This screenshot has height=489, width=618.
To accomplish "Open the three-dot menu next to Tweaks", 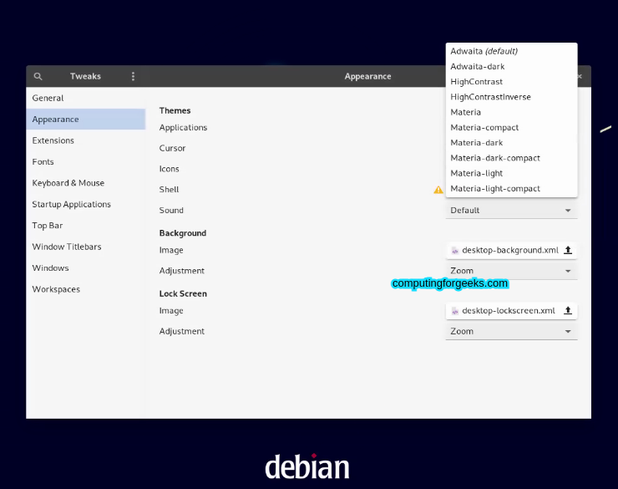I will point(134,76).
